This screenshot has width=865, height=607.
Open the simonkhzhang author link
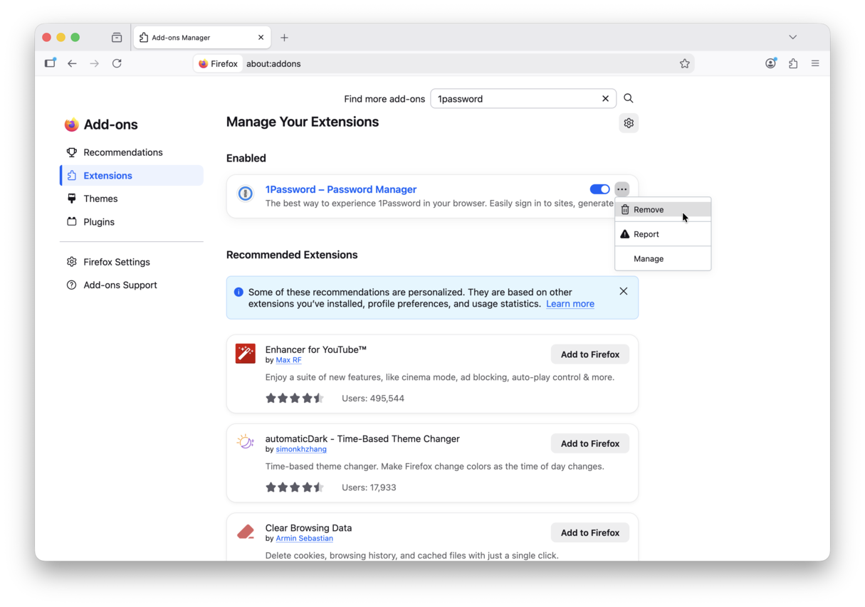[301, 449]
